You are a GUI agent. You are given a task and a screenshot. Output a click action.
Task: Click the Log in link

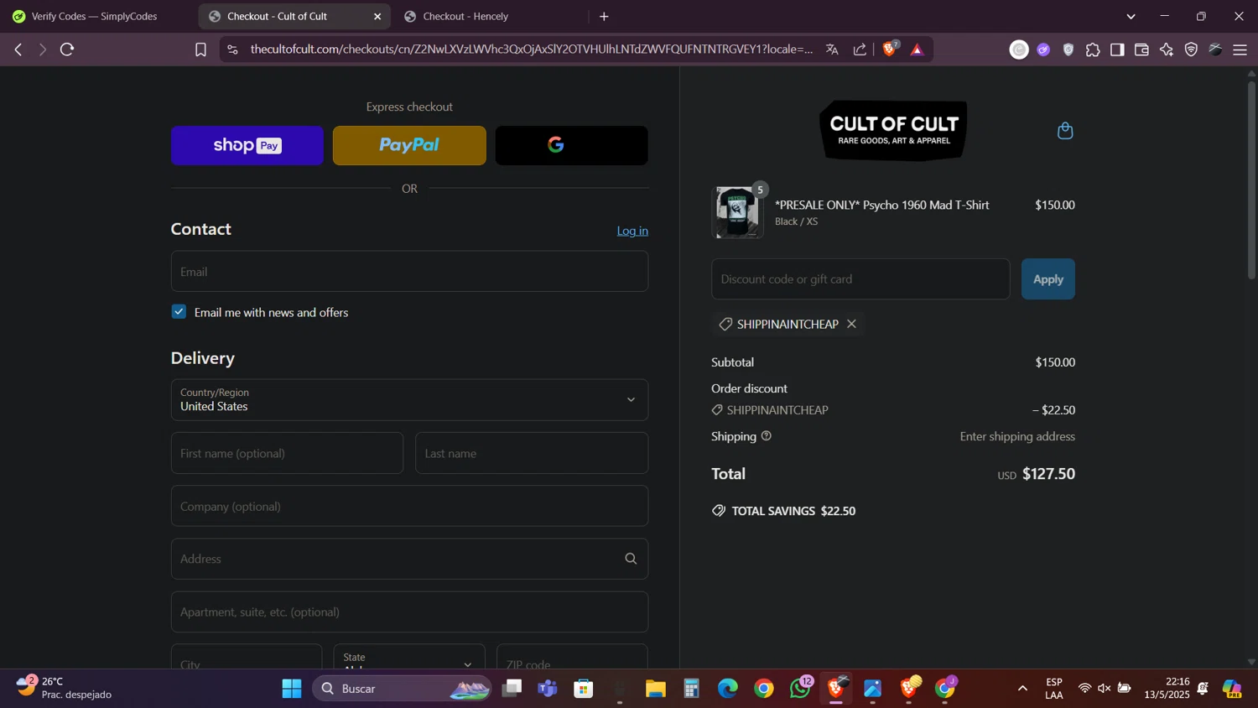pyautogui.click(x=632, y=231)
